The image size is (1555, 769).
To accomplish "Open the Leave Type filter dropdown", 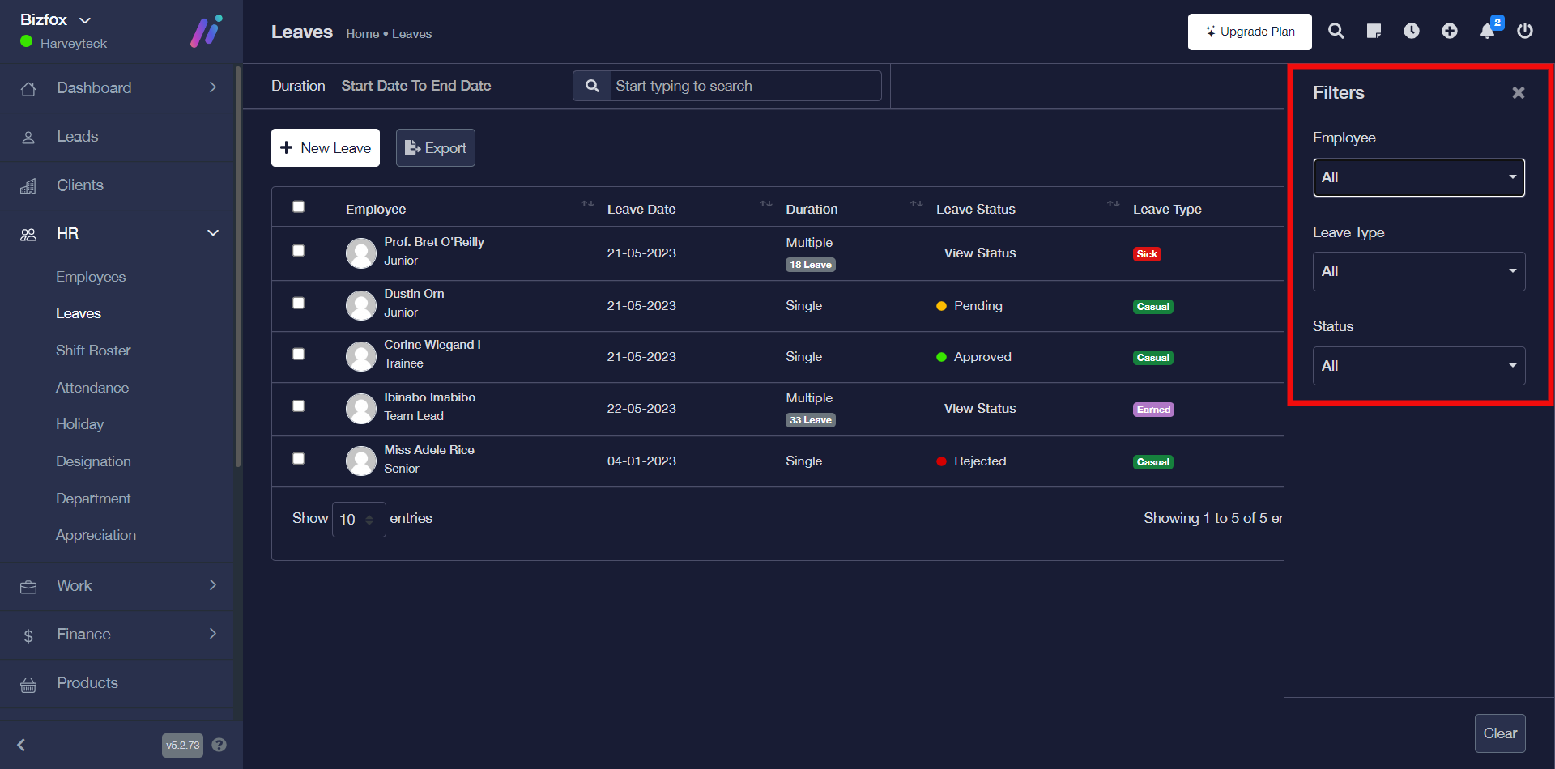I will (x=1418, y=272).
